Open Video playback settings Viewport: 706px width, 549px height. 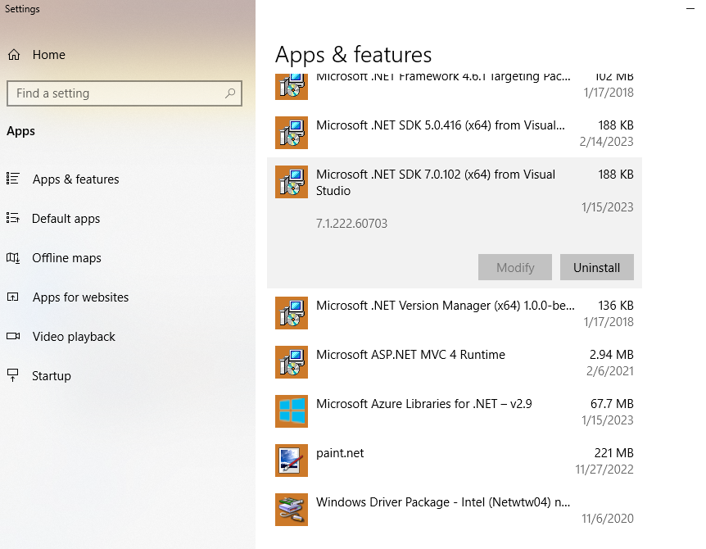(x=74, y=337)
